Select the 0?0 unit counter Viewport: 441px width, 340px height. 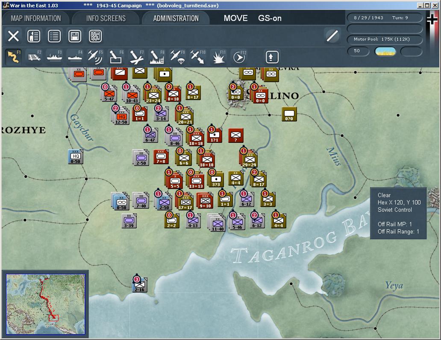(x=289, y=114)
